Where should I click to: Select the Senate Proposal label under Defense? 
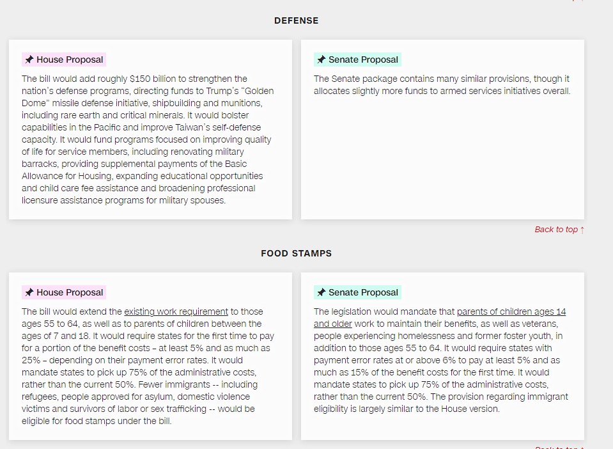click(x=363, y=60)
